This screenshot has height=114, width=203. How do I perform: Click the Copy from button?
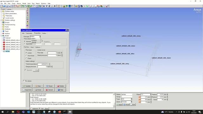(x=27, y=90)
